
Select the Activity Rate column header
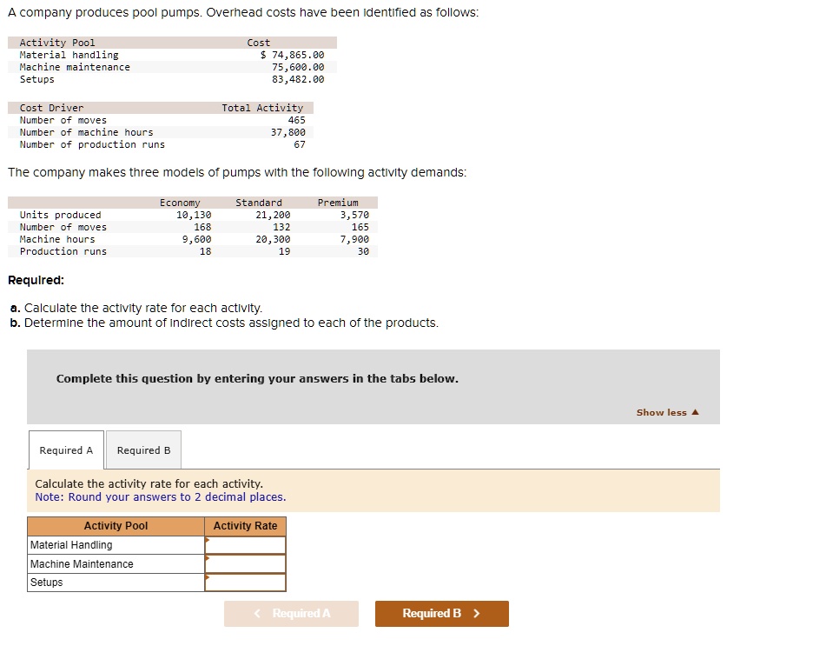point(247,526)
